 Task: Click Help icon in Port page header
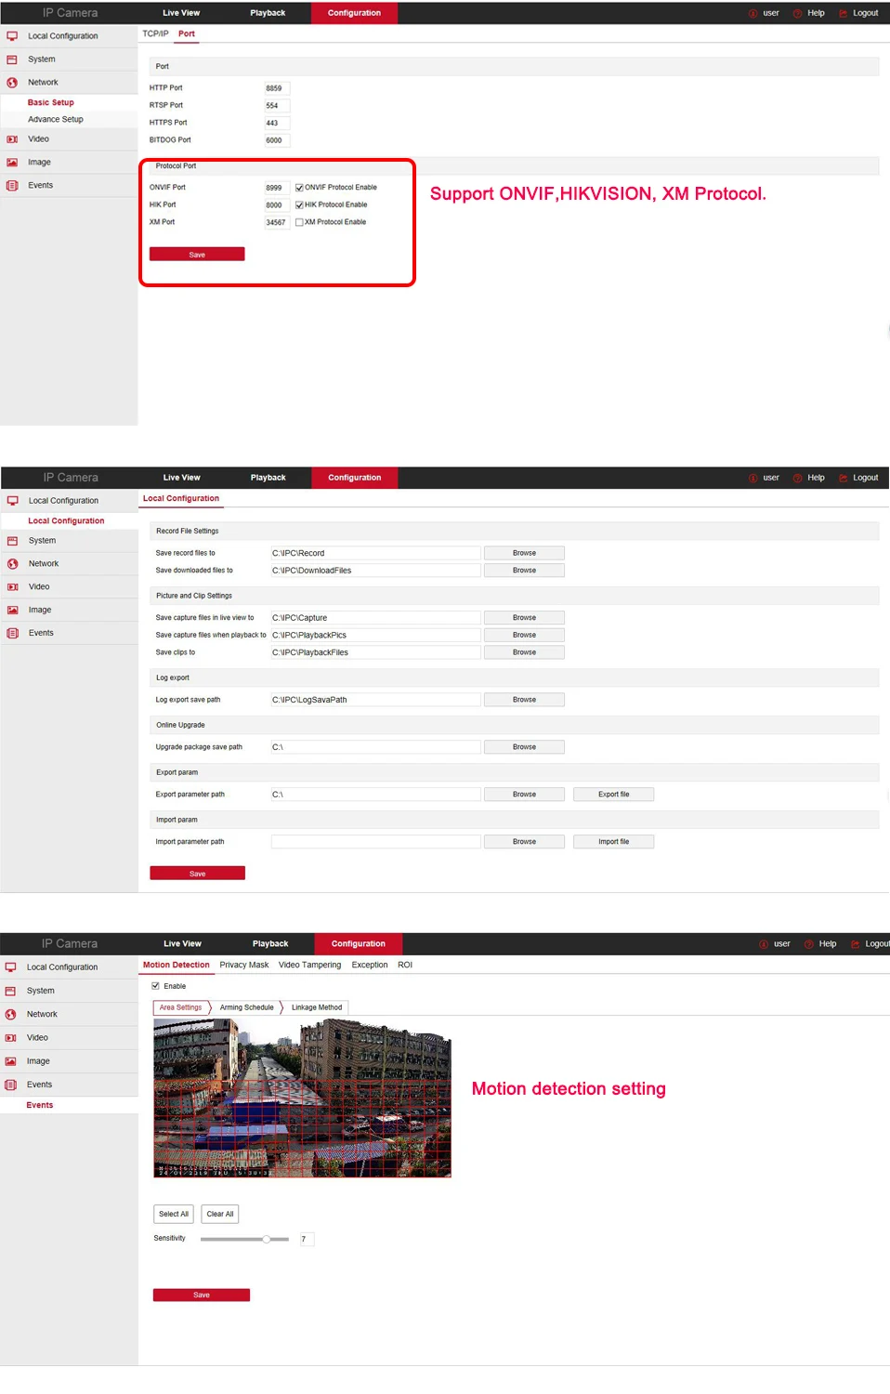click(797, 13)
